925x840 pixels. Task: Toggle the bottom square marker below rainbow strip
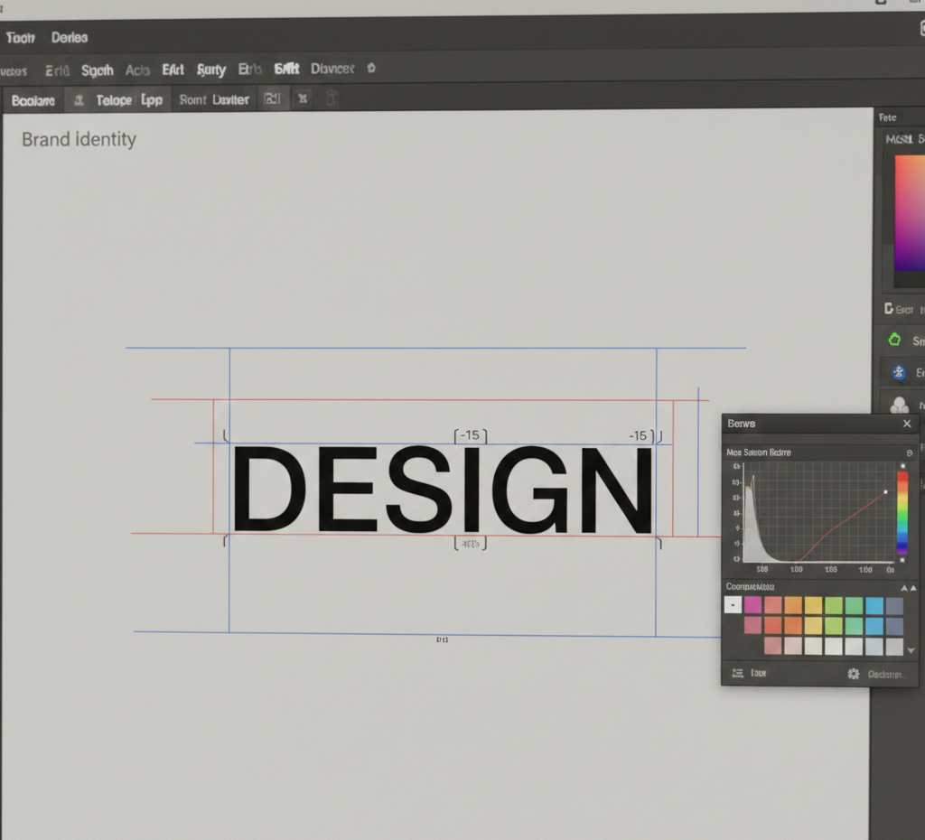click(902, 560)
